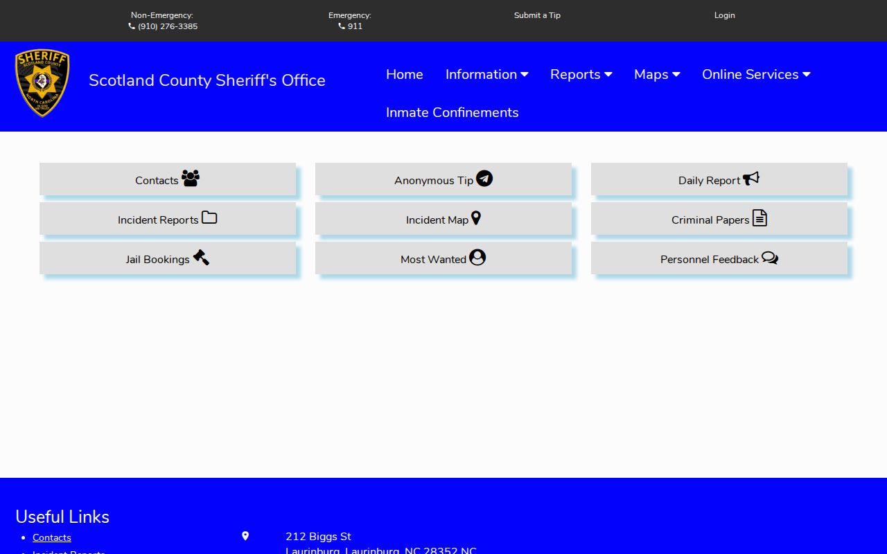This screenshot has width=887, height=554.
Task: Open the Most Wanted tile
Action: click(443, 258)
